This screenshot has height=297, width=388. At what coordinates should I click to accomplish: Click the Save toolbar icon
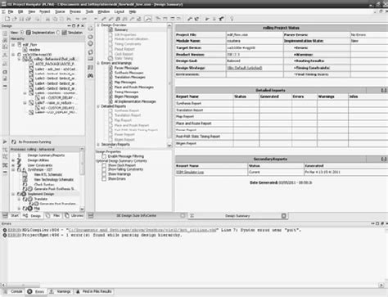(x=21, y=19)
